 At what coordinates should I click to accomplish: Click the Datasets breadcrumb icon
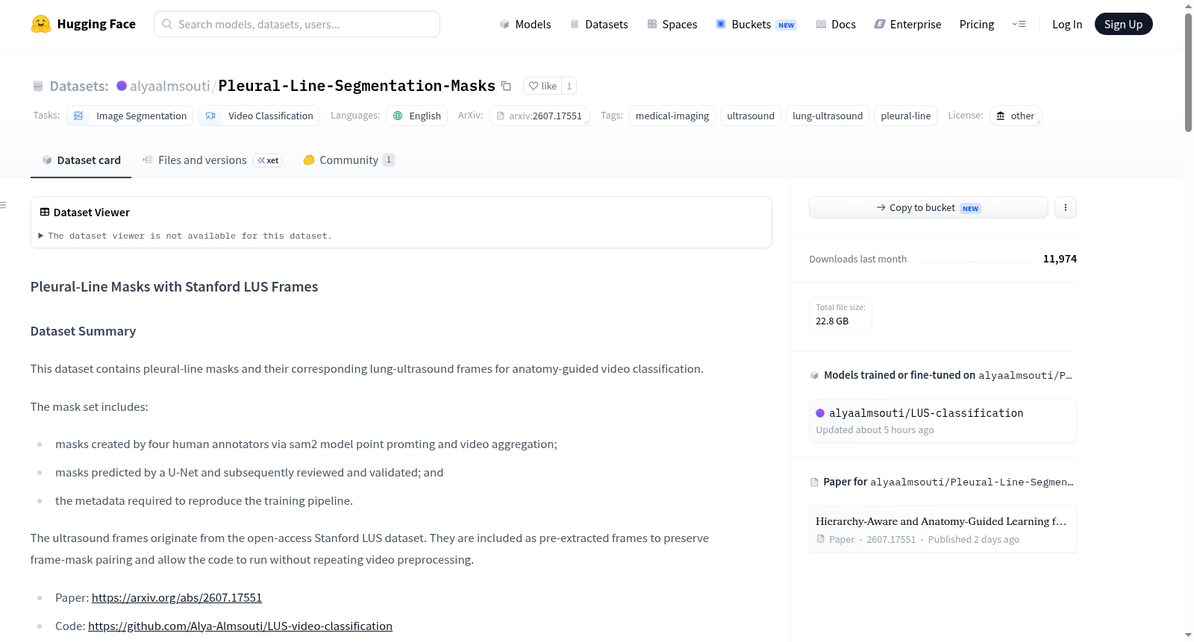(x=38, y=86)
